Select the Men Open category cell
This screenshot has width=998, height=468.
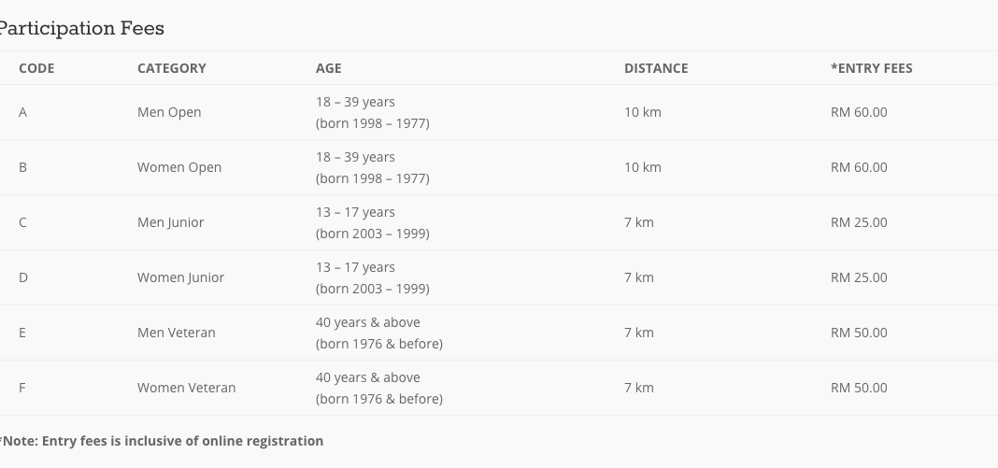click(x=169, y=112)
